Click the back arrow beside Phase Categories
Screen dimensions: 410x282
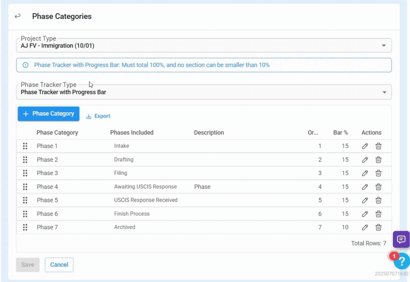(x=18, y=16)
